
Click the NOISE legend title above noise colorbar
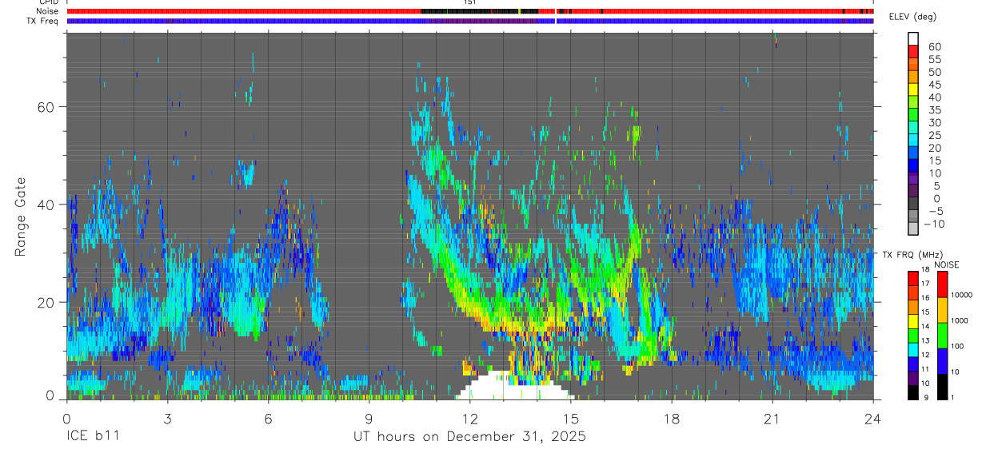click(947, 264)
